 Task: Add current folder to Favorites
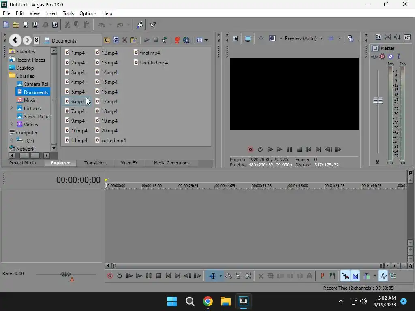pos(134,40)
